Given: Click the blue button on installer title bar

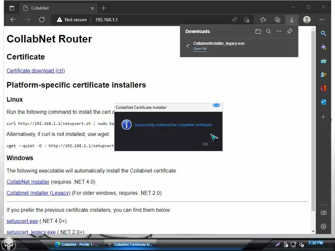Looking at the screenshot, I should [216, 105].
